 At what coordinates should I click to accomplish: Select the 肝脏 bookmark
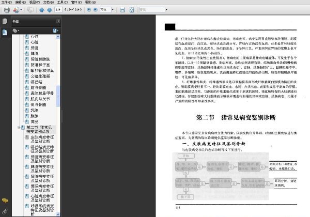[x=35, y=48]
